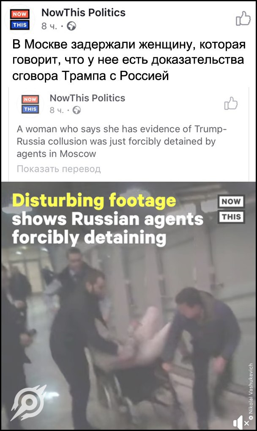Like the main post with thumbs-up icon
The image size is (257, 431).
coord(243,18)
